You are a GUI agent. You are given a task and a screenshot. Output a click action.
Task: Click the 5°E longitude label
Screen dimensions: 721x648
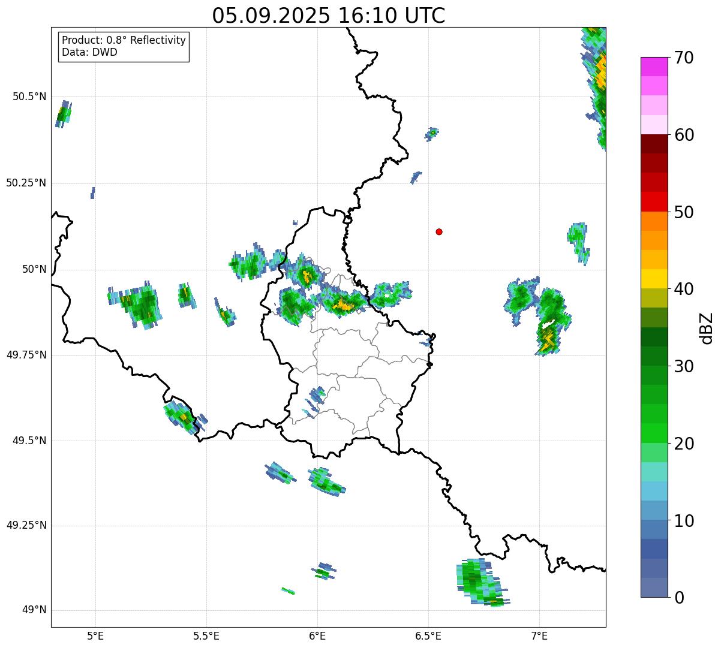pos(95,635)
